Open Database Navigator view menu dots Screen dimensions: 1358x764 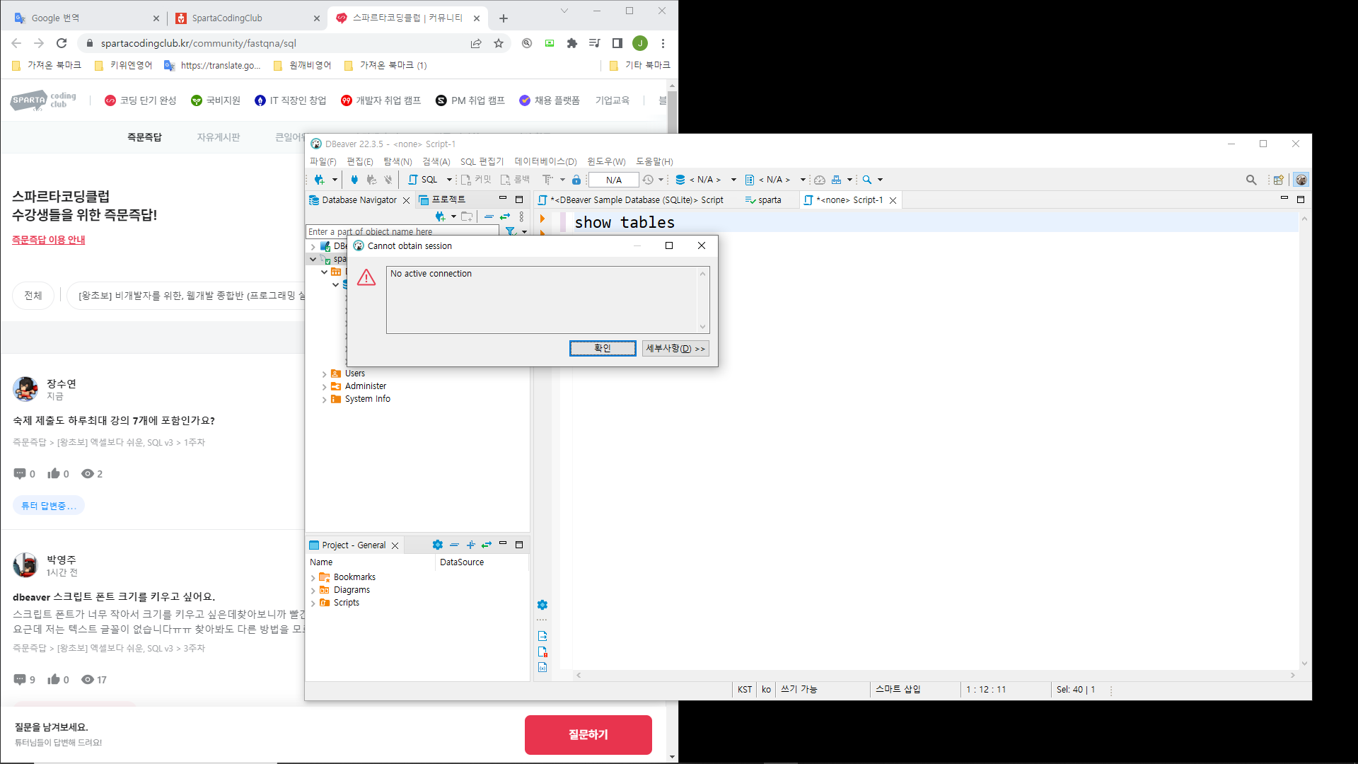pyautogui.click(x=522, y=216)
